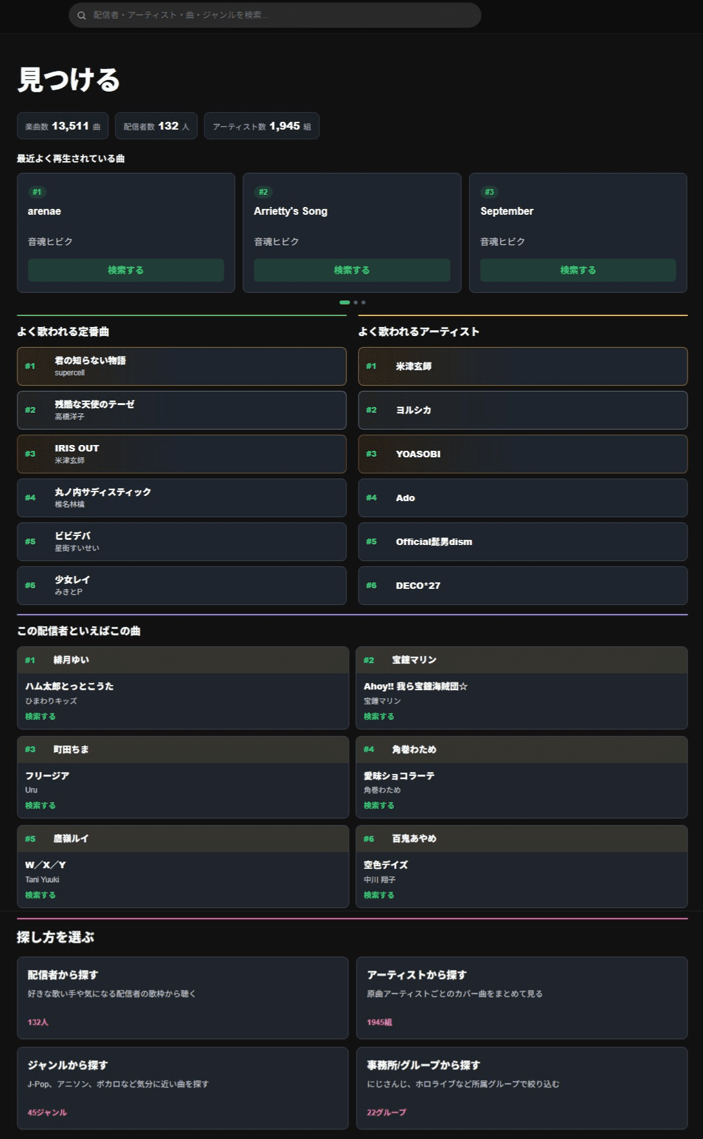The width and height of the screenshot is (703, 1139).
Task: Select artist Ado
Action: click(x=523, y=498)
